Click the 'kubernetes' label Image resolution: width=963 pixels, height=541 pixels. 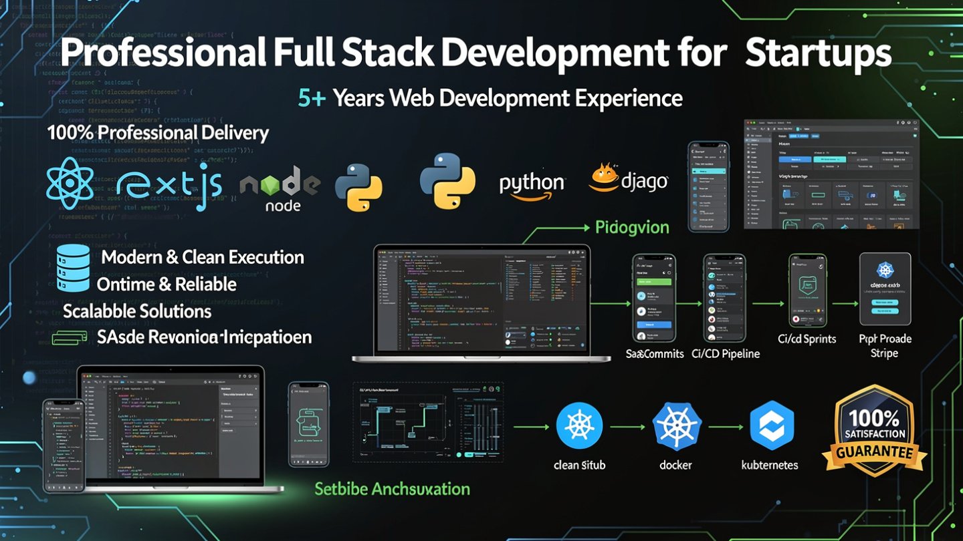click(770, 465)
